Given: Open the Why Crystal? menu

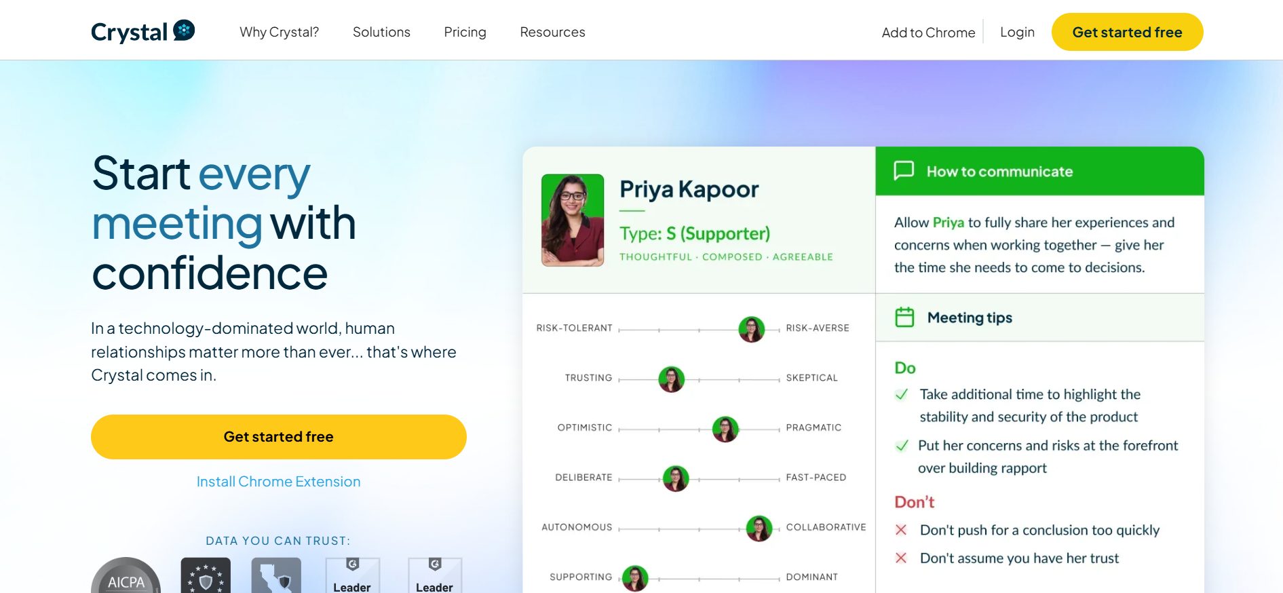Looking at the screenshot, I should point(279,32).
